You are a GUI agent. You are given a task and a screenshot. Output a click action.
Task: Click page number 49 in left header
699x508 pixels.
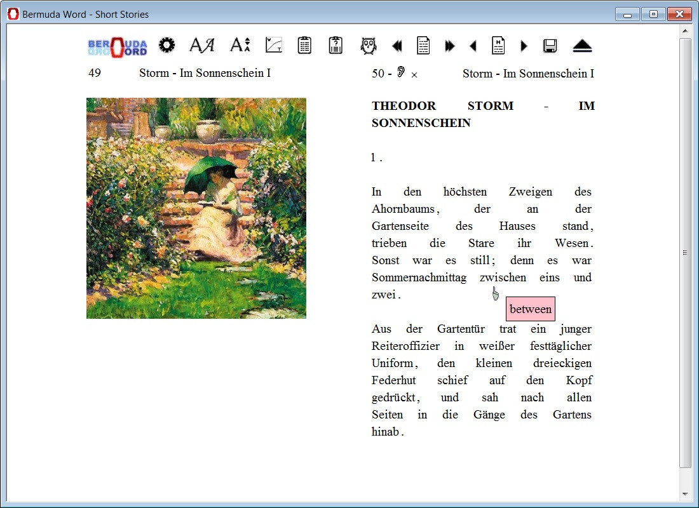95,73
